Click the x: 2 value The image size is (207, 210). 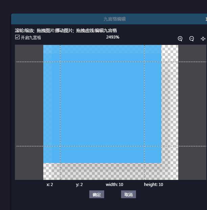(50, 185)
